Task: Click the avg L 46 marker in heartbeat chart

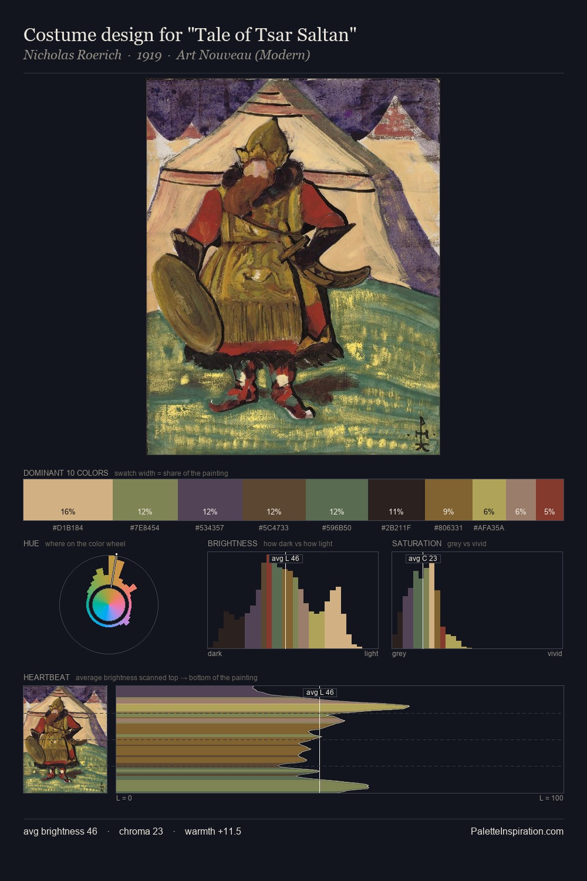Action: [320, 692]
